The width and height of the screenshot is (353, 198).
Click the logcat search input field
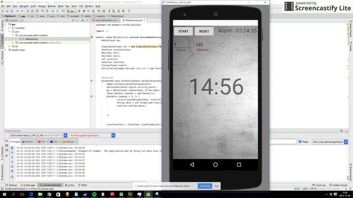pos(283,142)
